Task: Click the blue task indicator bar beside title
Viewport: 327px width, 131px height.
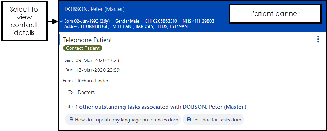Action: pyautogui.click(x=60, y=39)
